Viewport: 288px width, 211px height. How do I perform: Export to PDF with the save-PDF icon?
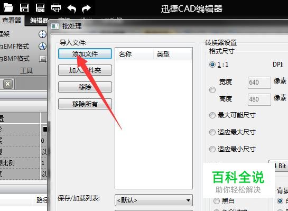40,8
